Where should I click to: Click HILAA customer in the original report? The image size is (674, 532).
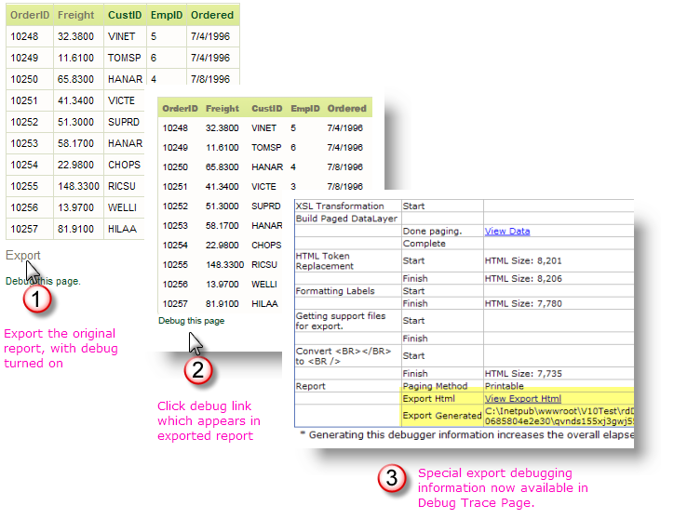point(122,229)
